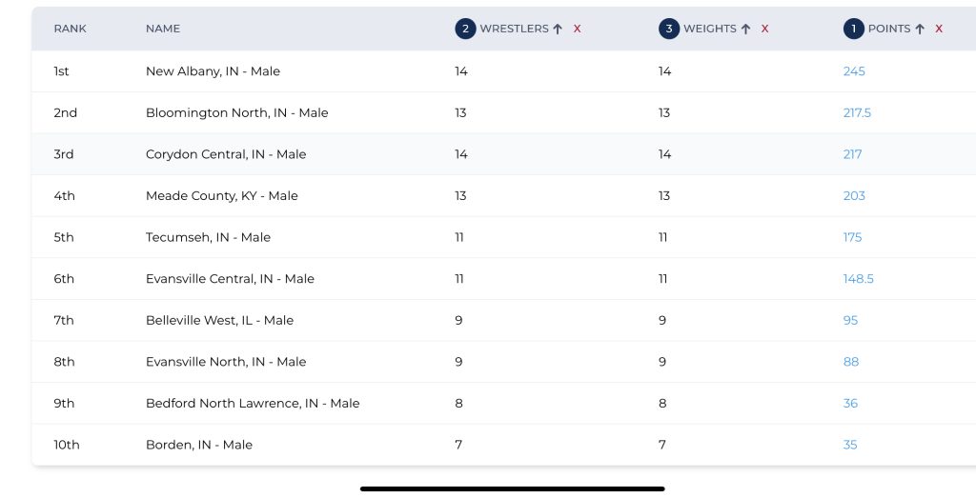
Task: Click the sort priority badge 1
Action: [x=853, y=30]
